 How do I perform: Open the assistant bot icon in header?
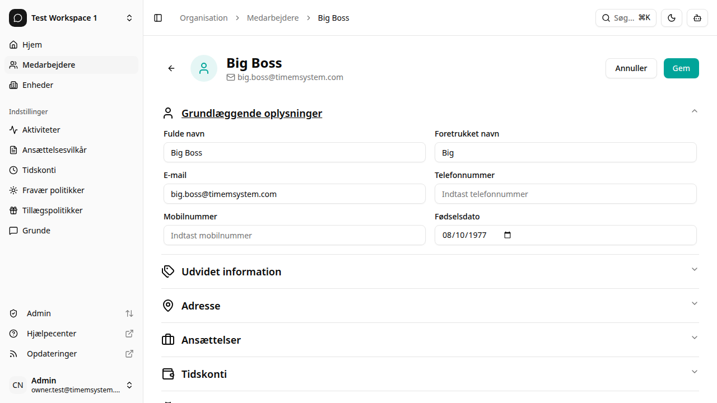click(x=697, y=18)
